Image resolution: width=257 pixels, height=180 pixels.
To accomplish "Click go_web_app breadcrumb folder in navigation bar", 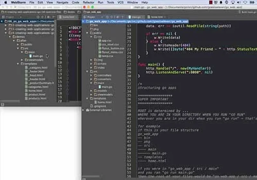I will (x=92, y=12).
